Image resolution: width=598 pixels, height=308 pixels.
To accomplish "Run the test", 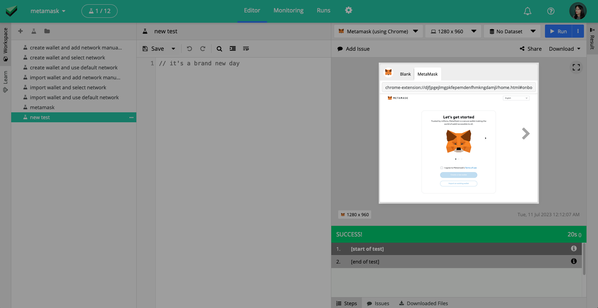I will (x=558, y=31).
